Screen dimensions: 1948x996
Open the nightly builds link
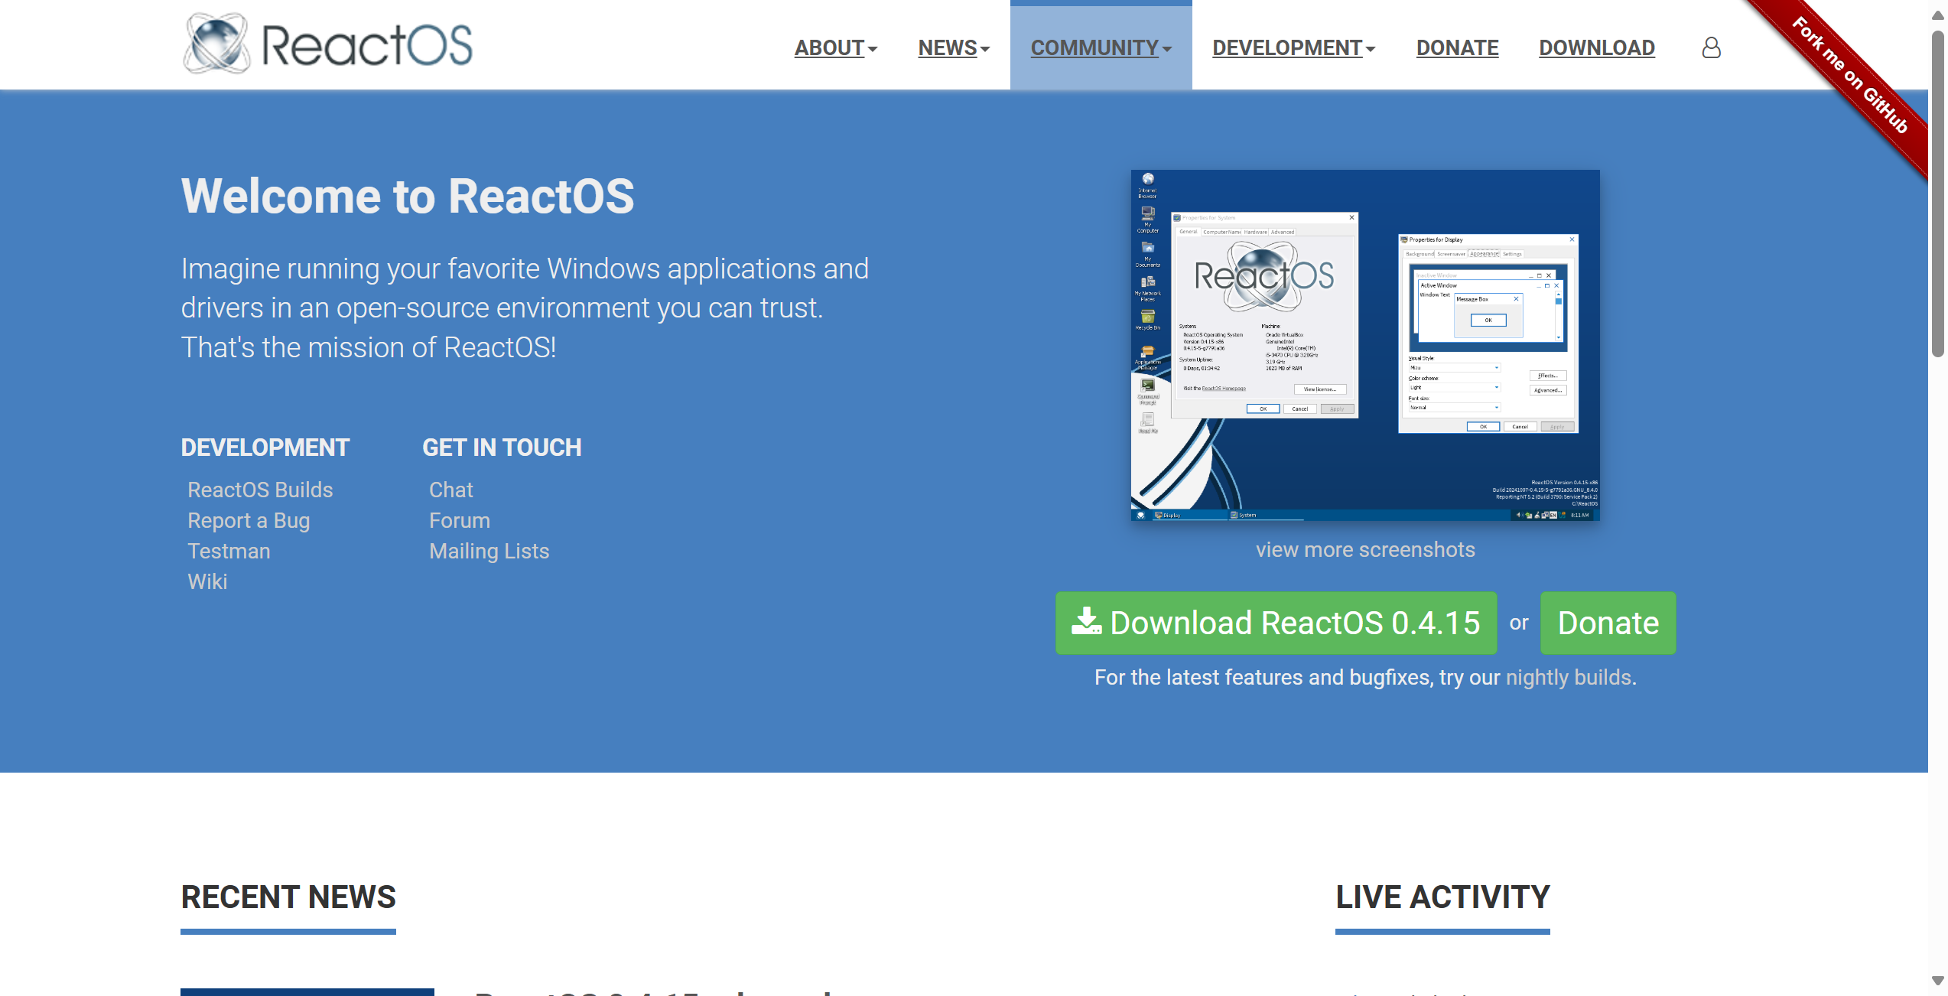1569,677
